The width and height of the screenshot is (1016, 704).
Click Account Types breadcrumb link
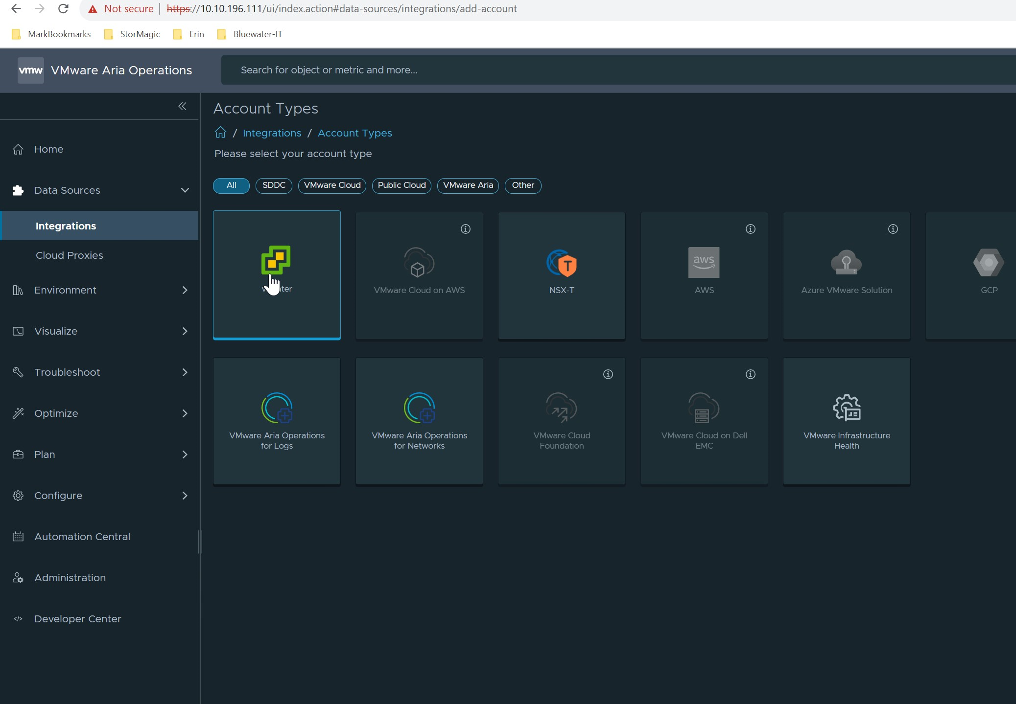click(x=355, y=133)
